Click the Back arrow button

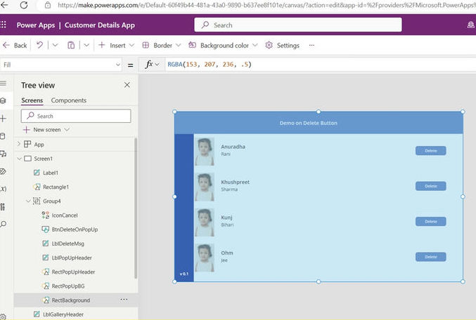(x=15, y=46)
